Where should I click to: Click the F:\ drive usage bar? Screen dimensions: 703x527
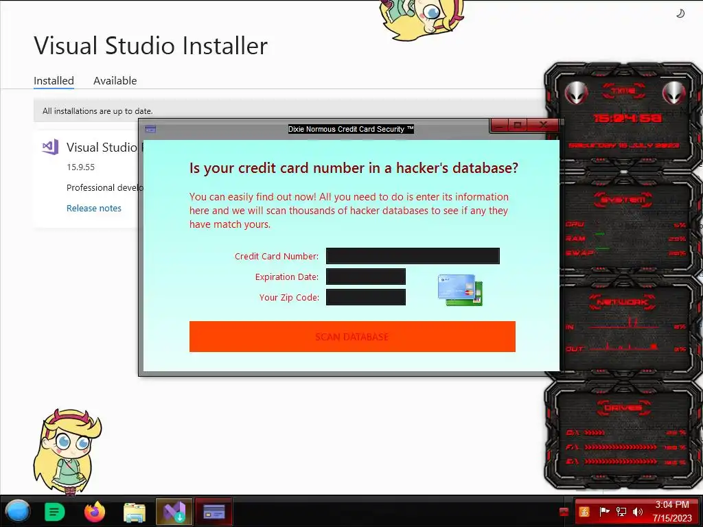[x=621, y=447]
